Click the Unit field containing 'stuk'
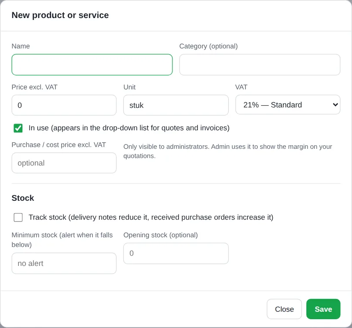352x328 pixels. [x=176, y=105]
